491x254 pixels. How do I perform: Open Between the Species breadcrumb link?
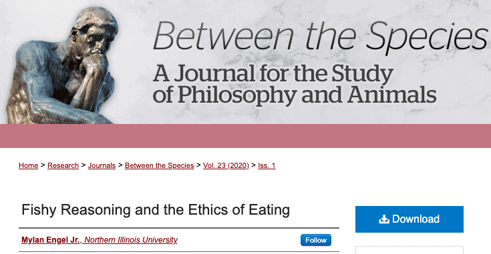coord(160,165)
